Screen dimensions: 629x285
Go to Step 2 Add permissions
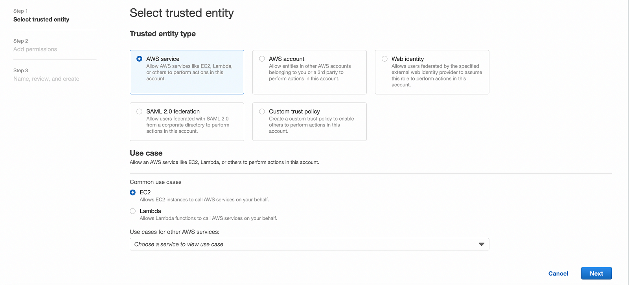pos(35,49)
